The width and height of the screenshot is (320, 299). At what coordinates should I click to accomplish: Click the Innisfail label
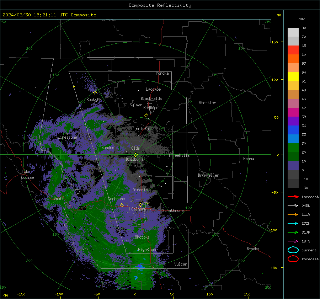pyautogui.click(x=143, y=129)
